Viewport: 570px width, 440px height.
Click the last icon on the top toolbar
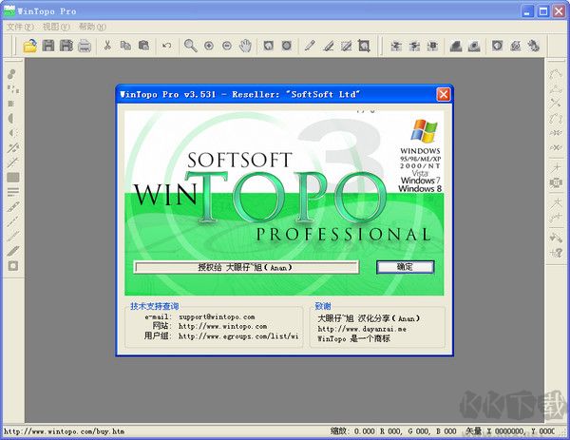tap(534, 46)
